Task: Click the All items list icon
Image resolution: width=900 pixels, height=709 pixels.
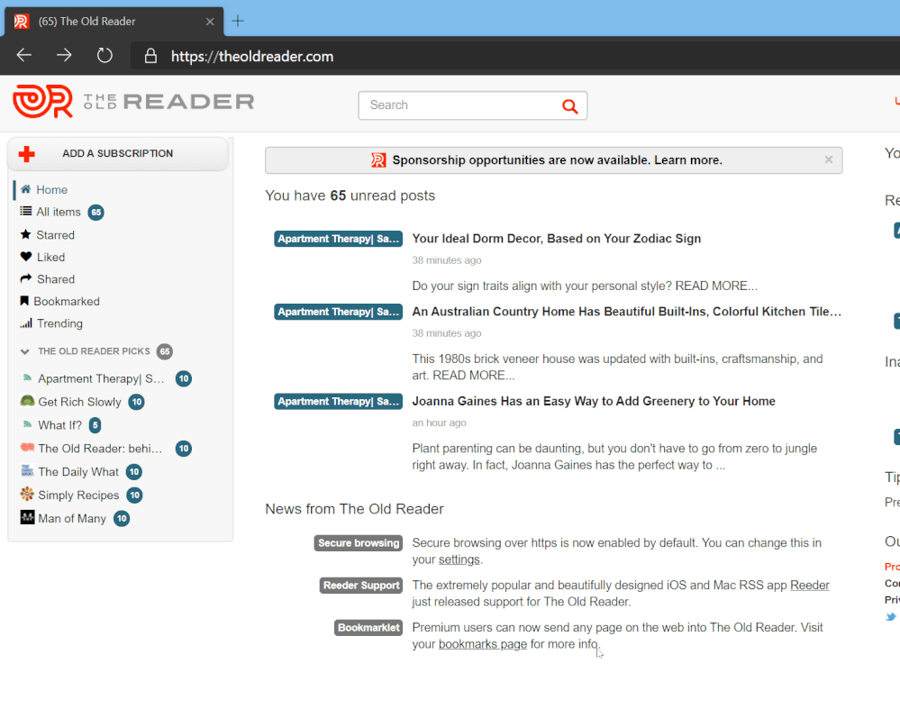Action: coord(26,211)
